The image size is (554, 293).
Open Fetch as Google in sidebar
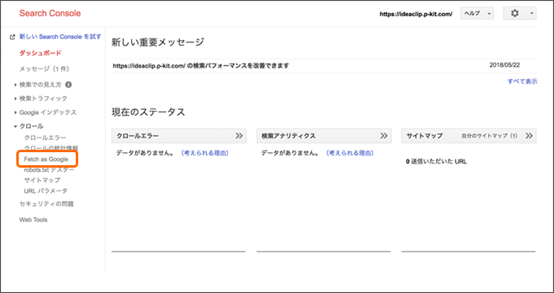[x=46, y=160]
